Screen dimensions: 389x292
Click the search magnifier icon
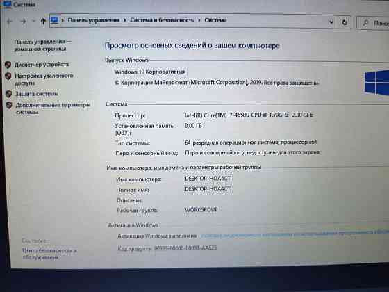click(365, 23)
